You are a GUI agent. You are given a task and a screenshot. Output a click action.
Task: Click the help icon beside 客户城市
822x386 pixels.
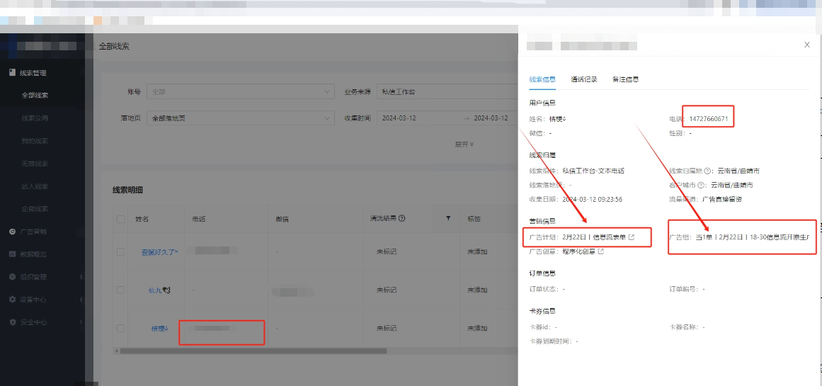700,185
